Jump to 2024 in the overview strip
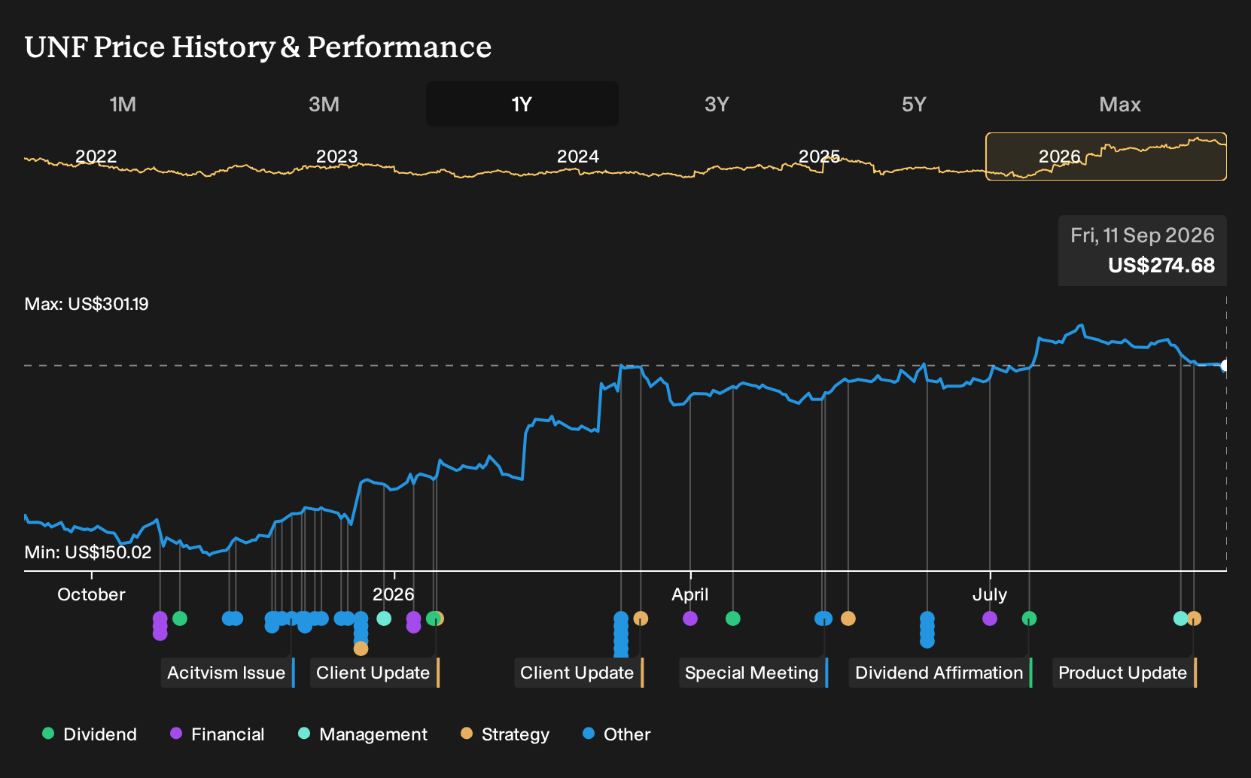 (577, 157)
